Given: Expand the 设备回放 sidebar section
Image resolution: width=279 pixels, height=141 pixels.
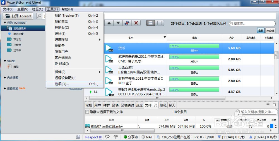Looking at the screenshot, I should 5,88.
